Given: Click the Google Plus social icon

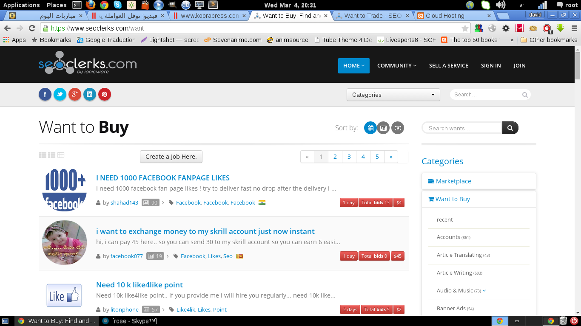Looking at the screenshot, I should pos(75,94).
